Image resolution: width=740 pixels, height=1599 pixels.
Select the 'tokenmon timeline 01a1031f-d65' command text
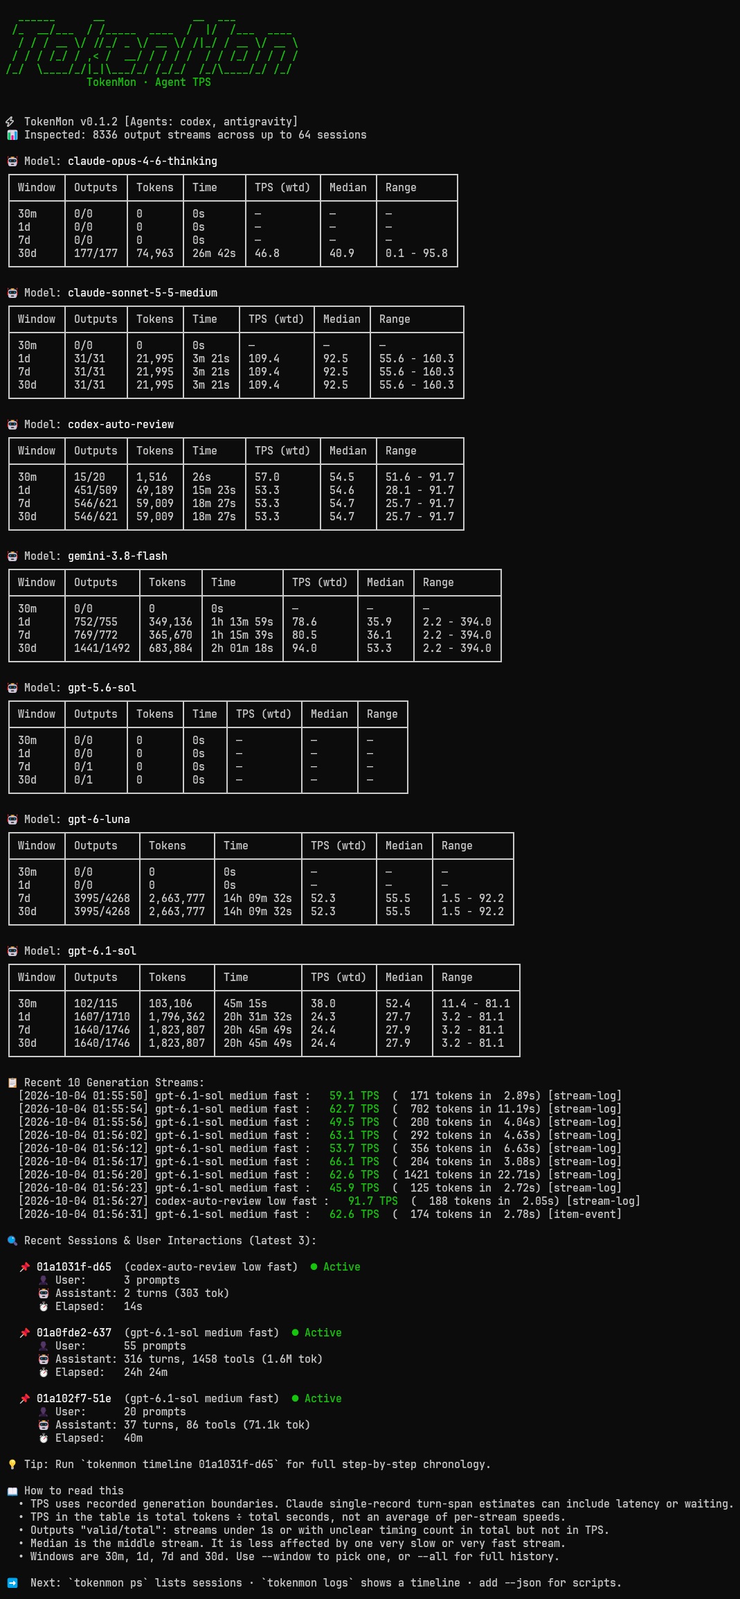click(180, 1465)
